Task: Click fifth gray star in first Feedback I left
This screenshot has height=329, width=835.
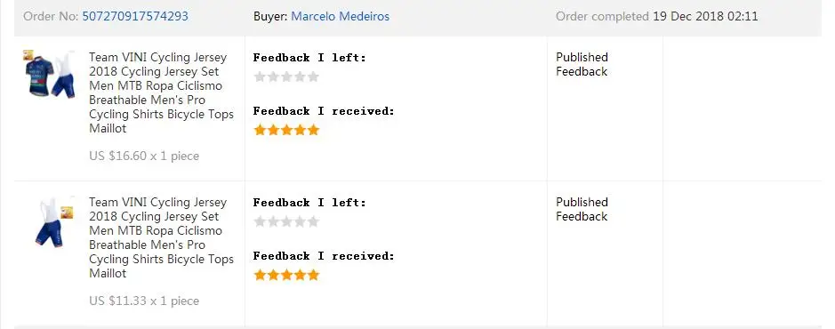Action: point(313,77)
